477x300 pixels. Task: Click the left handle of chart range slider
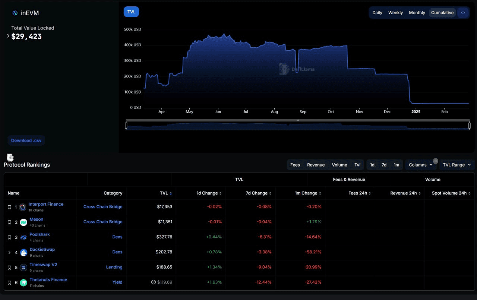(126, 126)
